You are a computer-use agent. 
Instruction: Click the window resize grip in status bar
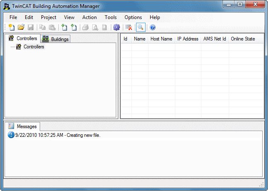(x=262, y=184)
